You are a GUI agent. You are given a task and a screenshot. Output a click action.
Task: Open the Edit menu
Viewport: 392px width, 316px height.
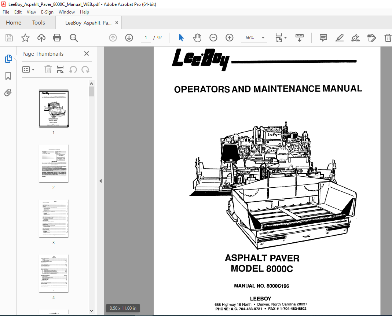(18, 12)
